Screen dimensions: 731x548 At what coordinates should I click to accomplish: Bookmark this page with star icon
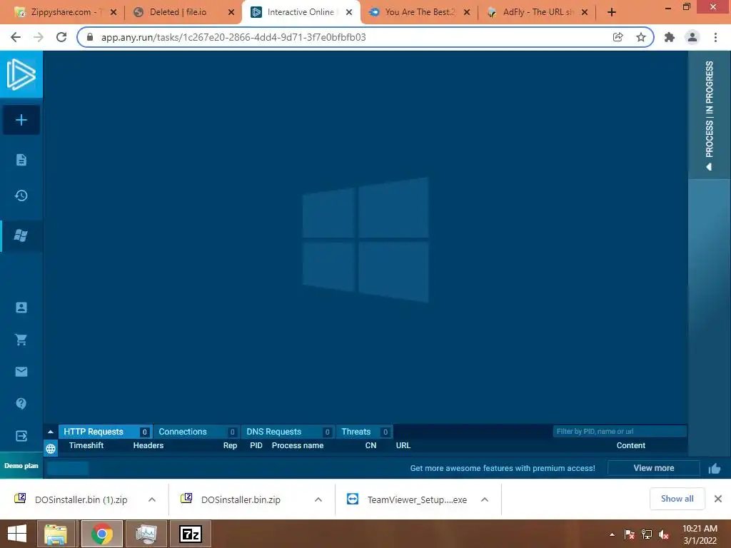coord(641,37)
